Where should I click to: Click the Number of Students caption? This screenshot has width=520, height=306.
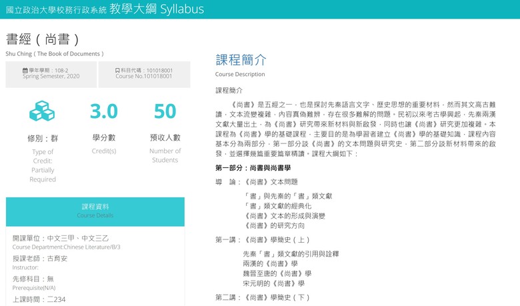165,155
